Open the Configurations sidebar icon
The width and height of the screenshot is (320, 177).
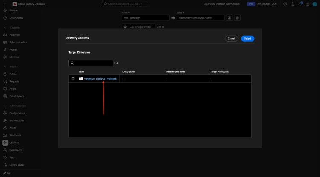click(5, 113)
